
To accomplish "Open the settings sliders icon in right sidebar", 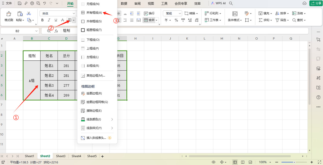I will (x=318, y=49).
